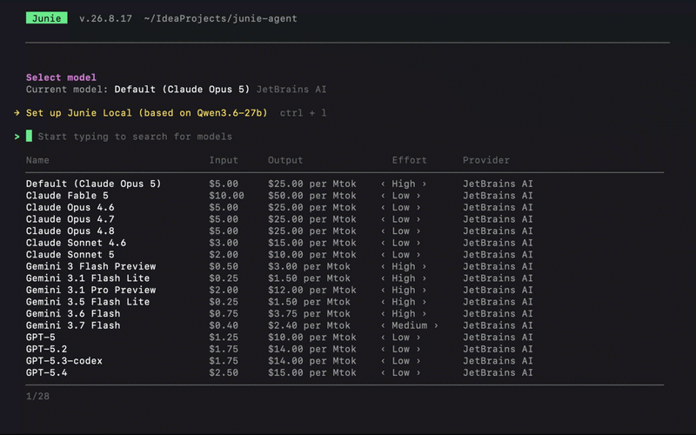Select GPT-5.3-codex model row

point(278,361)
